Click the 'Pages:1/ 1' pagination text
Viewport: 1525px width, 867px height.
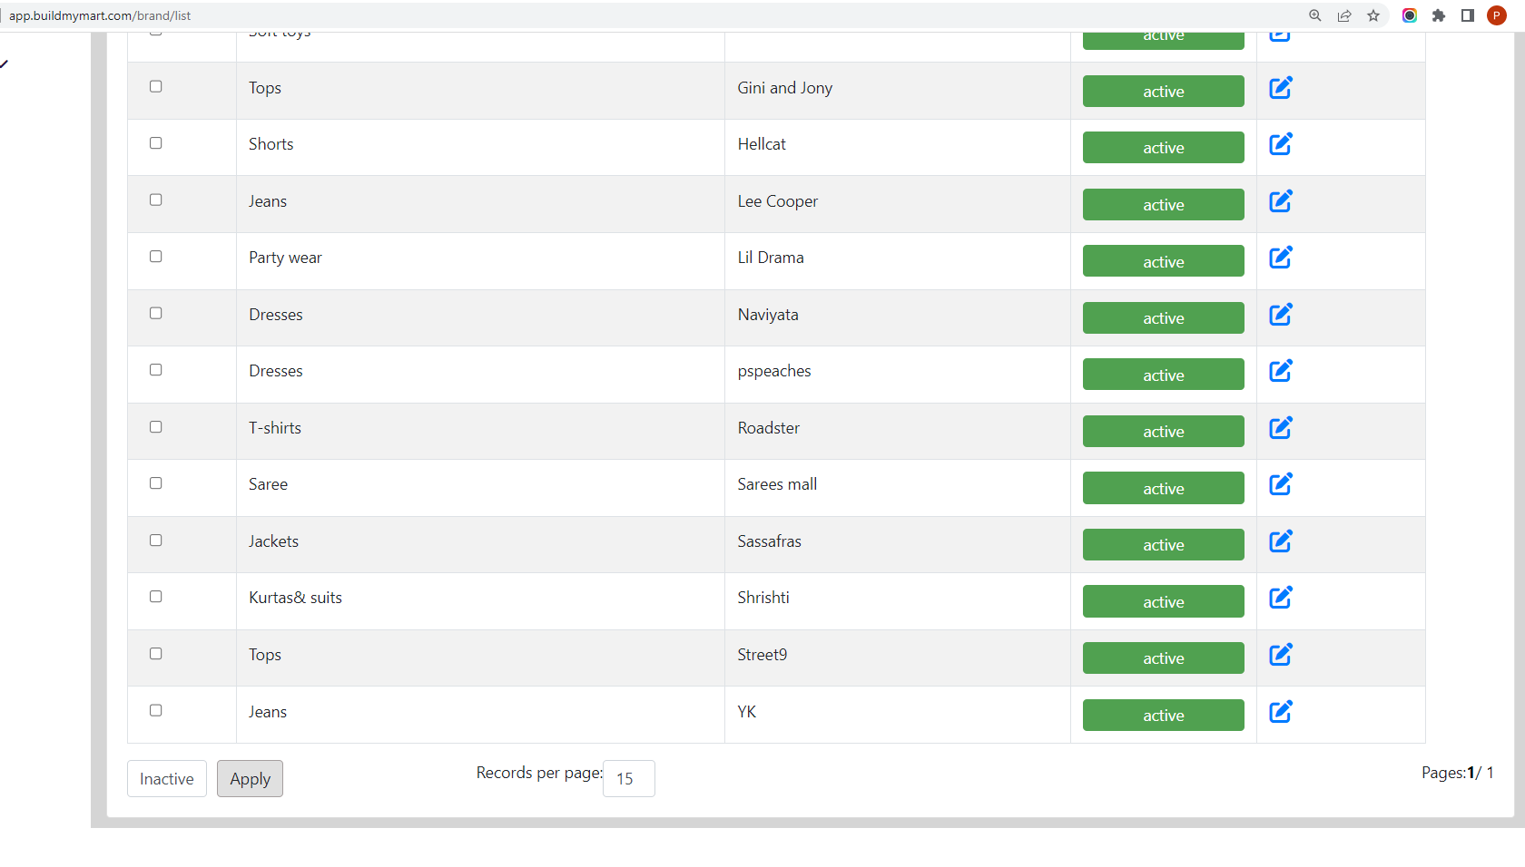[1457, 773]
